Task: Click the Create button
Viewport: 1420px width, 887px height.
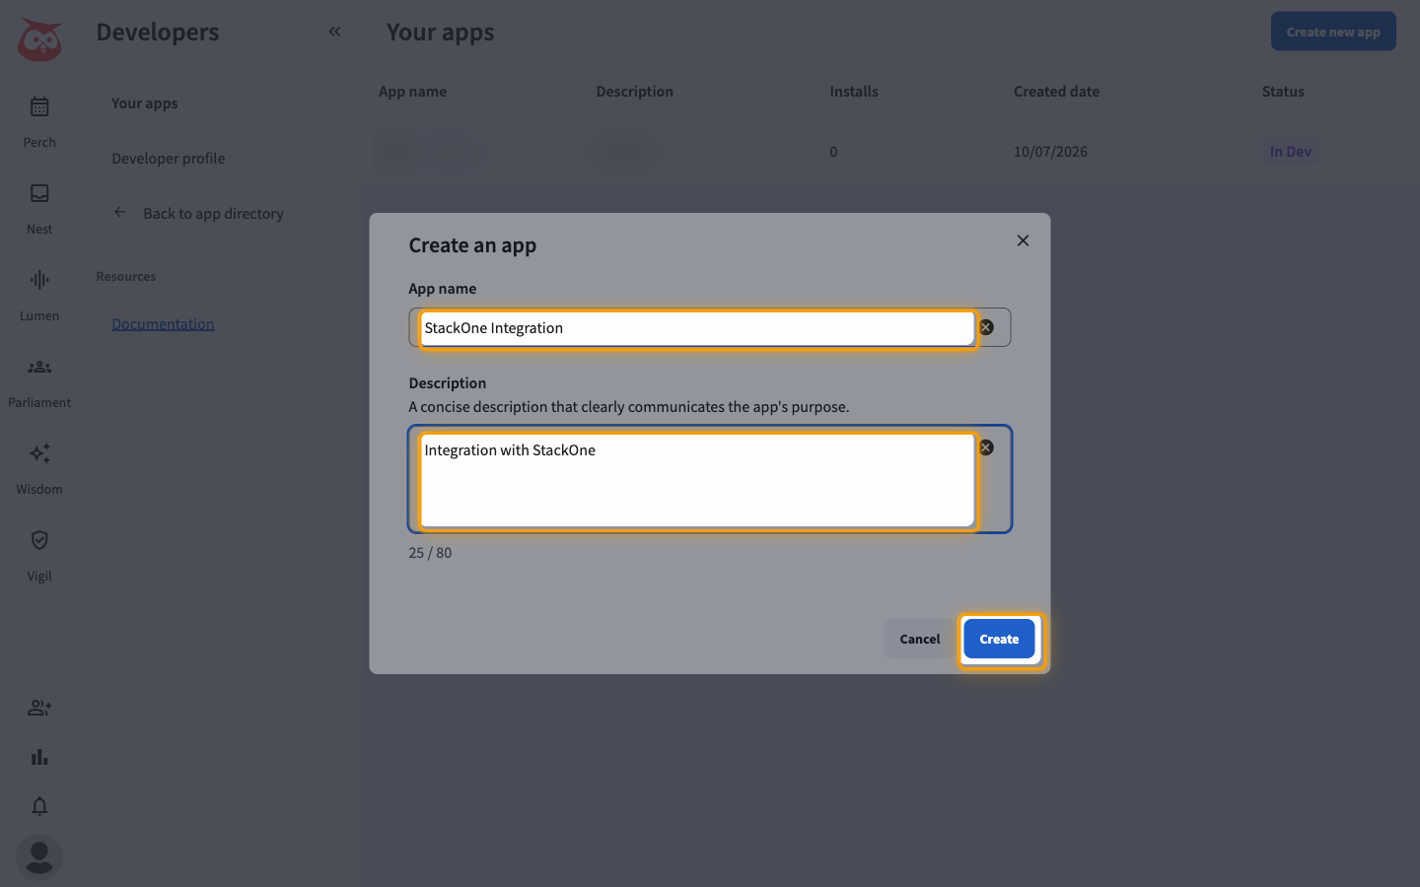Action: click(999, 639)
